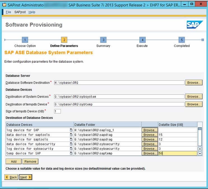Click step 1 Choose Option marker

[x=25, y=40]
